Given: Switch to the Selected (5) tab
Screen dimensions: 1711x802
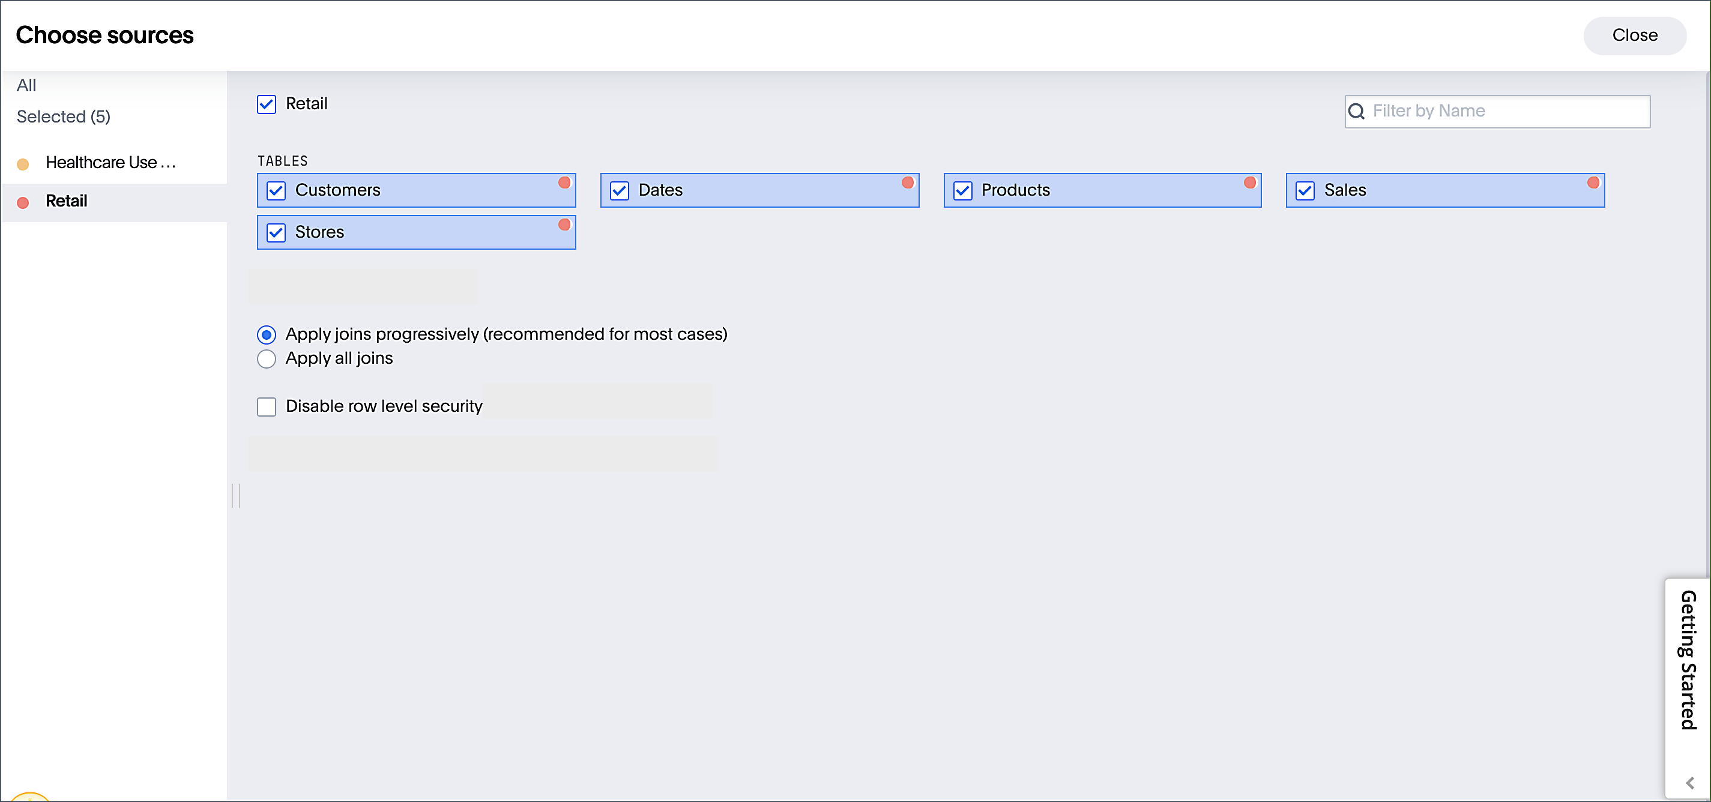Looking at the screenshot, I should pyautogui.click(x=63, y=117).
